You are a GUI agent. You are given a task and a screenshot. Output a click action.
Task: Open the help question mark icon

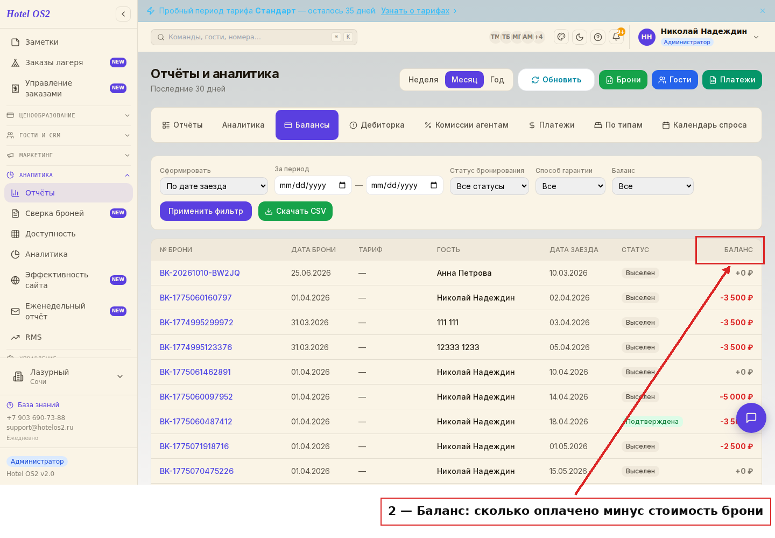598,37
